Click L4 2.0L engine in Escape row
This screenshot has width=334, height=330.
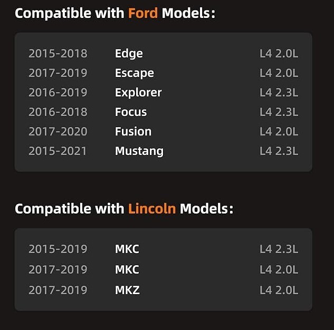pos(279,73)
